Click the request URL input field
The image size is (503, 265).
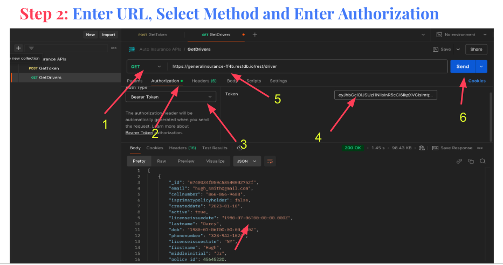[307, 67]
